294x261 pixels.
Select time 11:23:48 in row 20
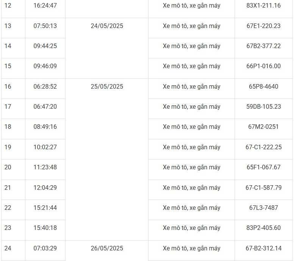click(45, 167)
